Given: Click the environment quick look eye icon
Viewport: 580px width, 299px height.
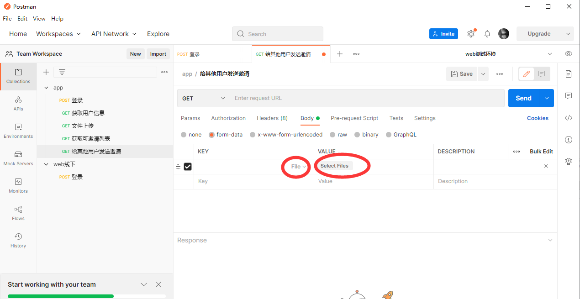Looking at the screenshot, I should pos(569,54).
